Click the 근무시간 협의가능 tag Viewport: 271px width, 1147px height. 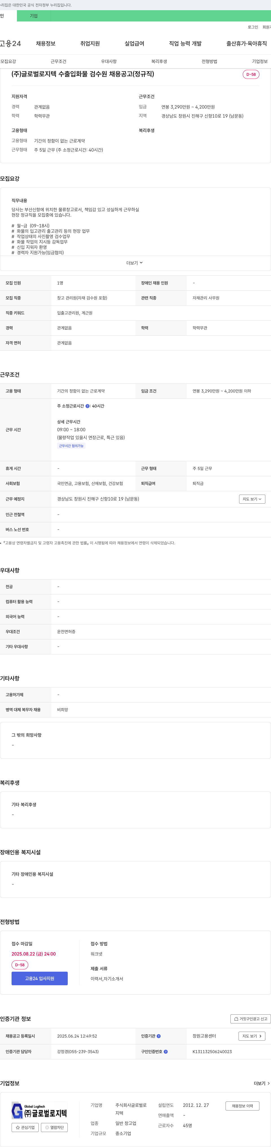coord(71,446)
